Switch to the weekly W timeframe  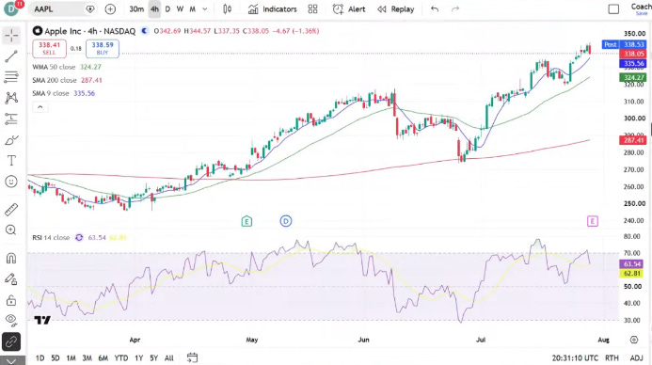180,9
